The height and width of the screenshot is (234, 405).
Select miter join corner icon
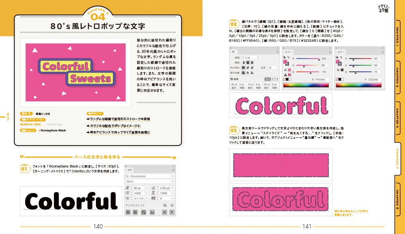(x=243, y=68)
